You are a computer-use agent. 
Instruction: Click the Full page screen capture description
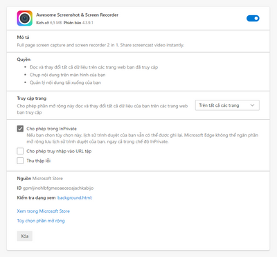[100, 45]
